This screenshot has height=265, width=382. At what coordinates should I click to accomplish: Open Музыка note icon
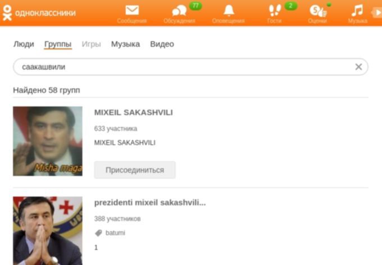point(357,11)
